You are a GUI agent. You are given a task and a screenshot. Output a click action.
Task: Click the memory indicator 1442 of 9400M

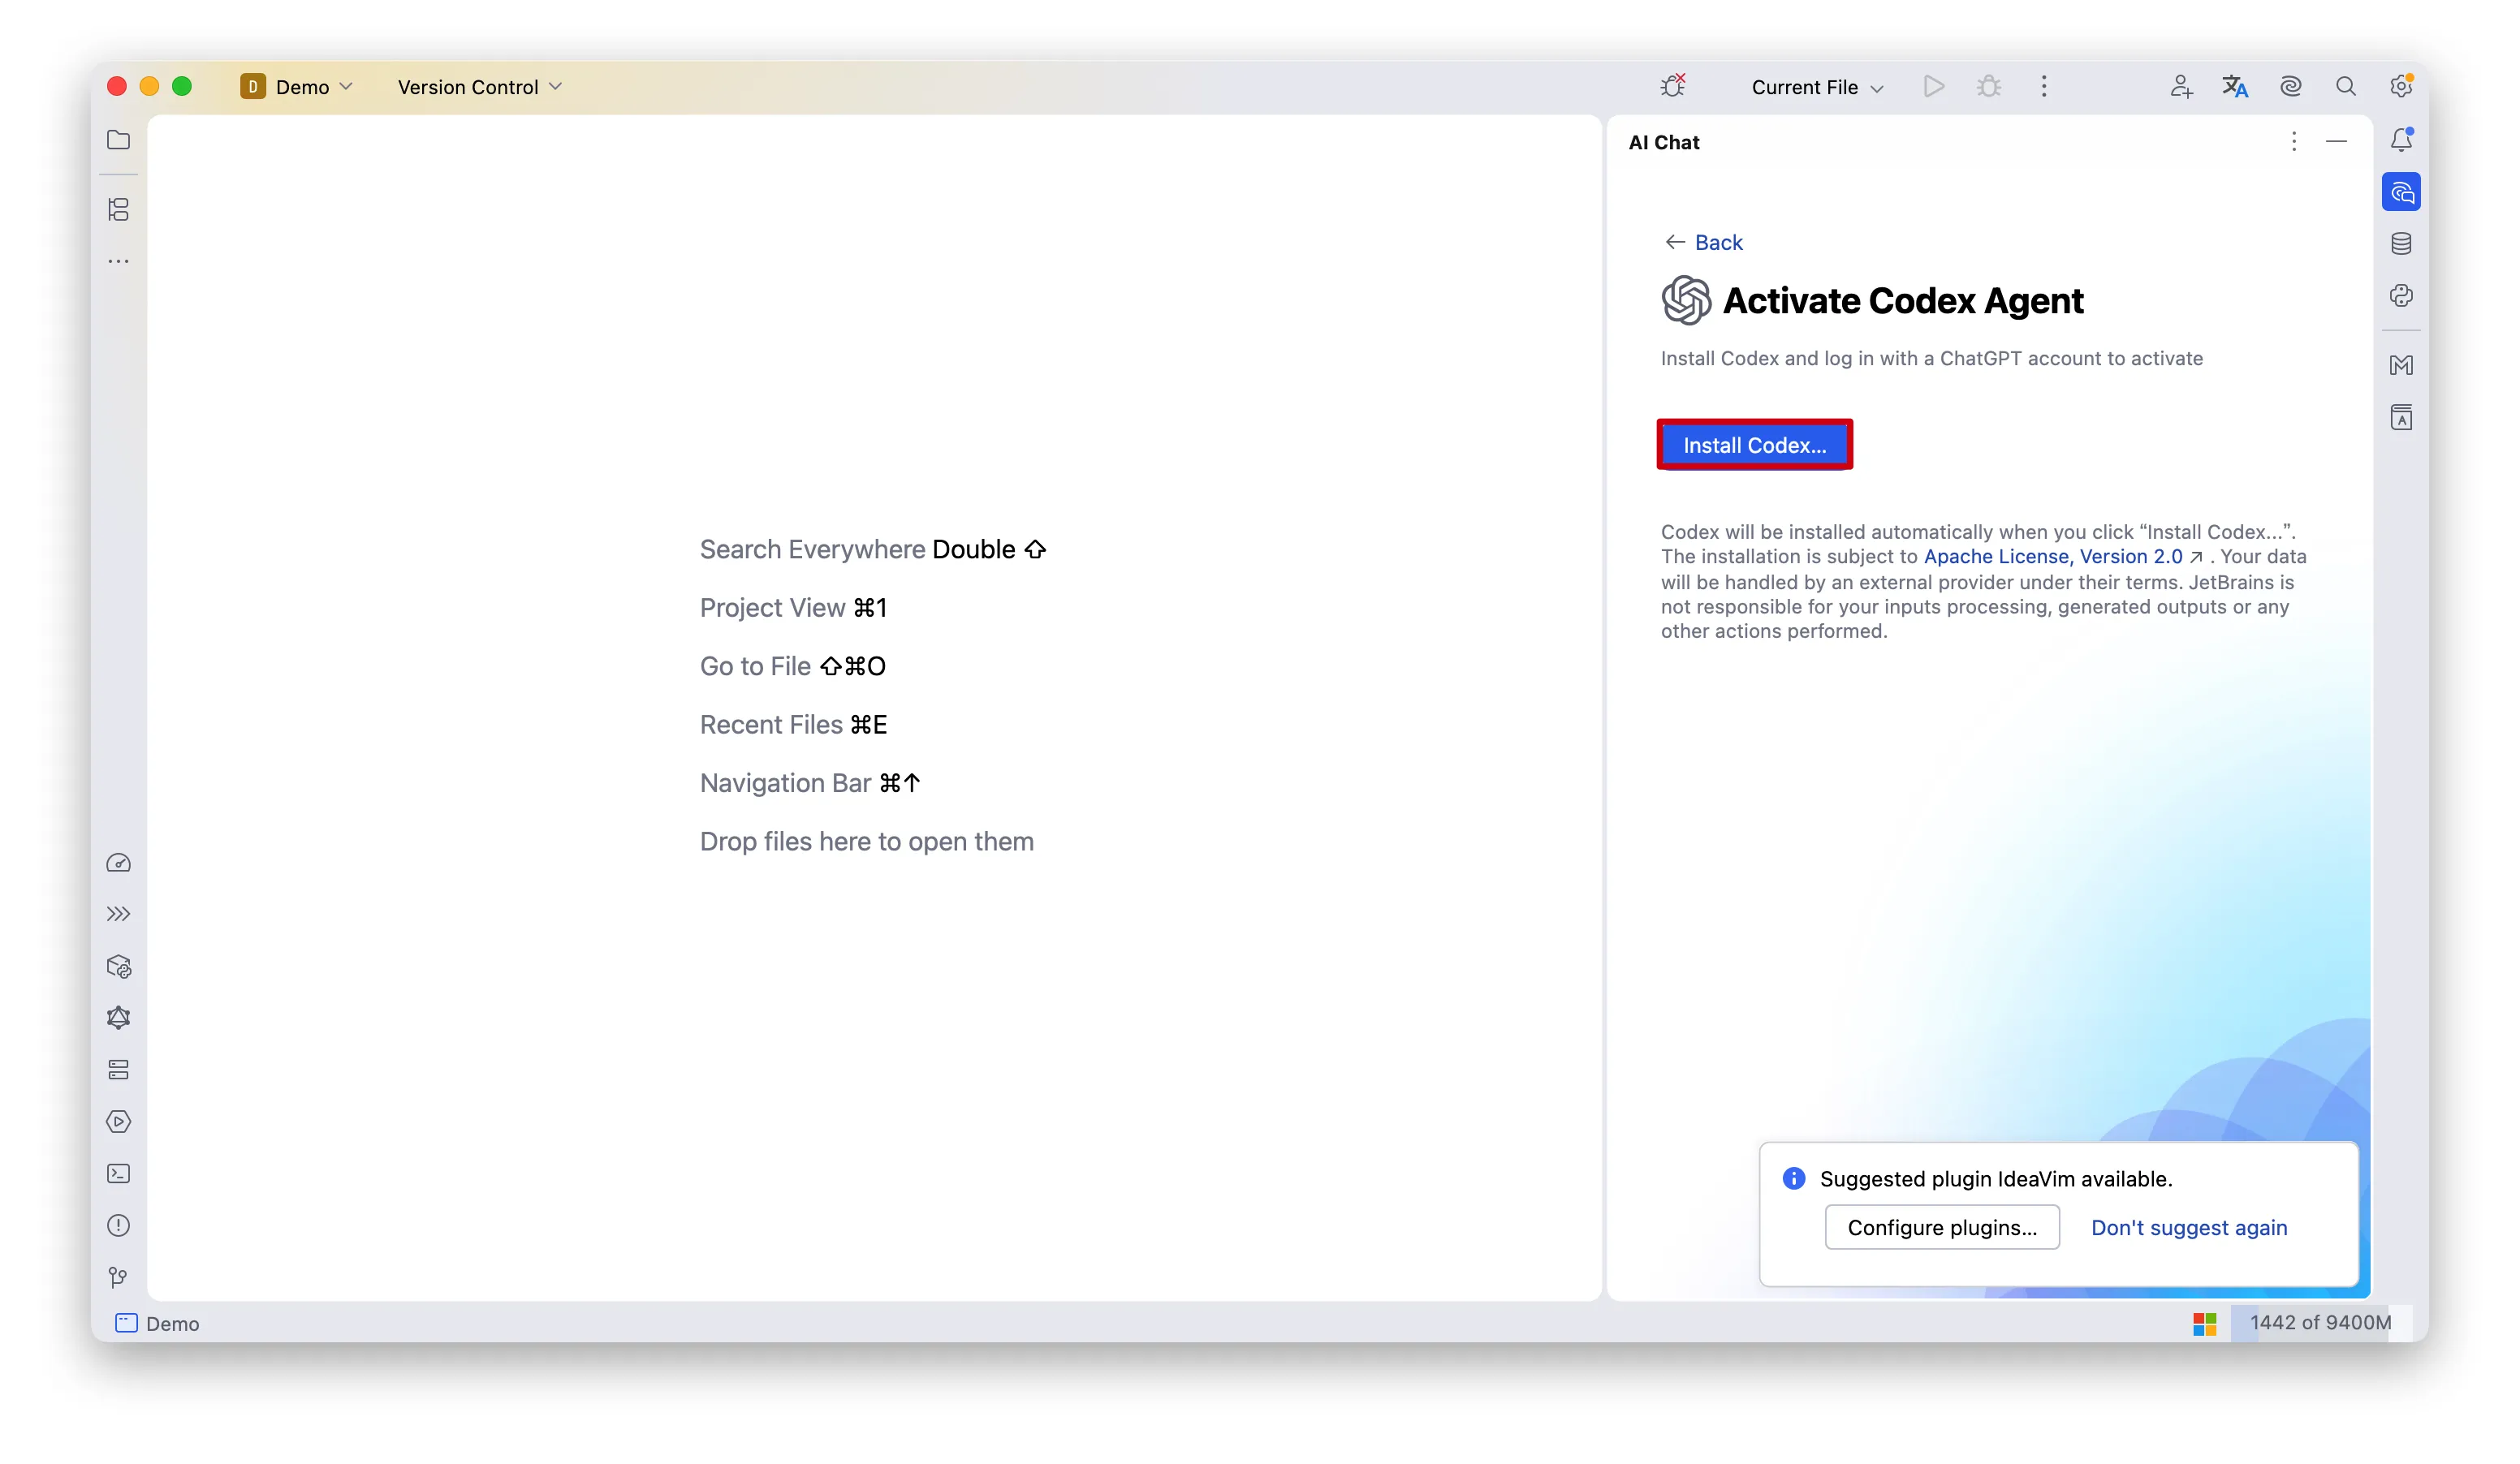tap(2320, 1323)
